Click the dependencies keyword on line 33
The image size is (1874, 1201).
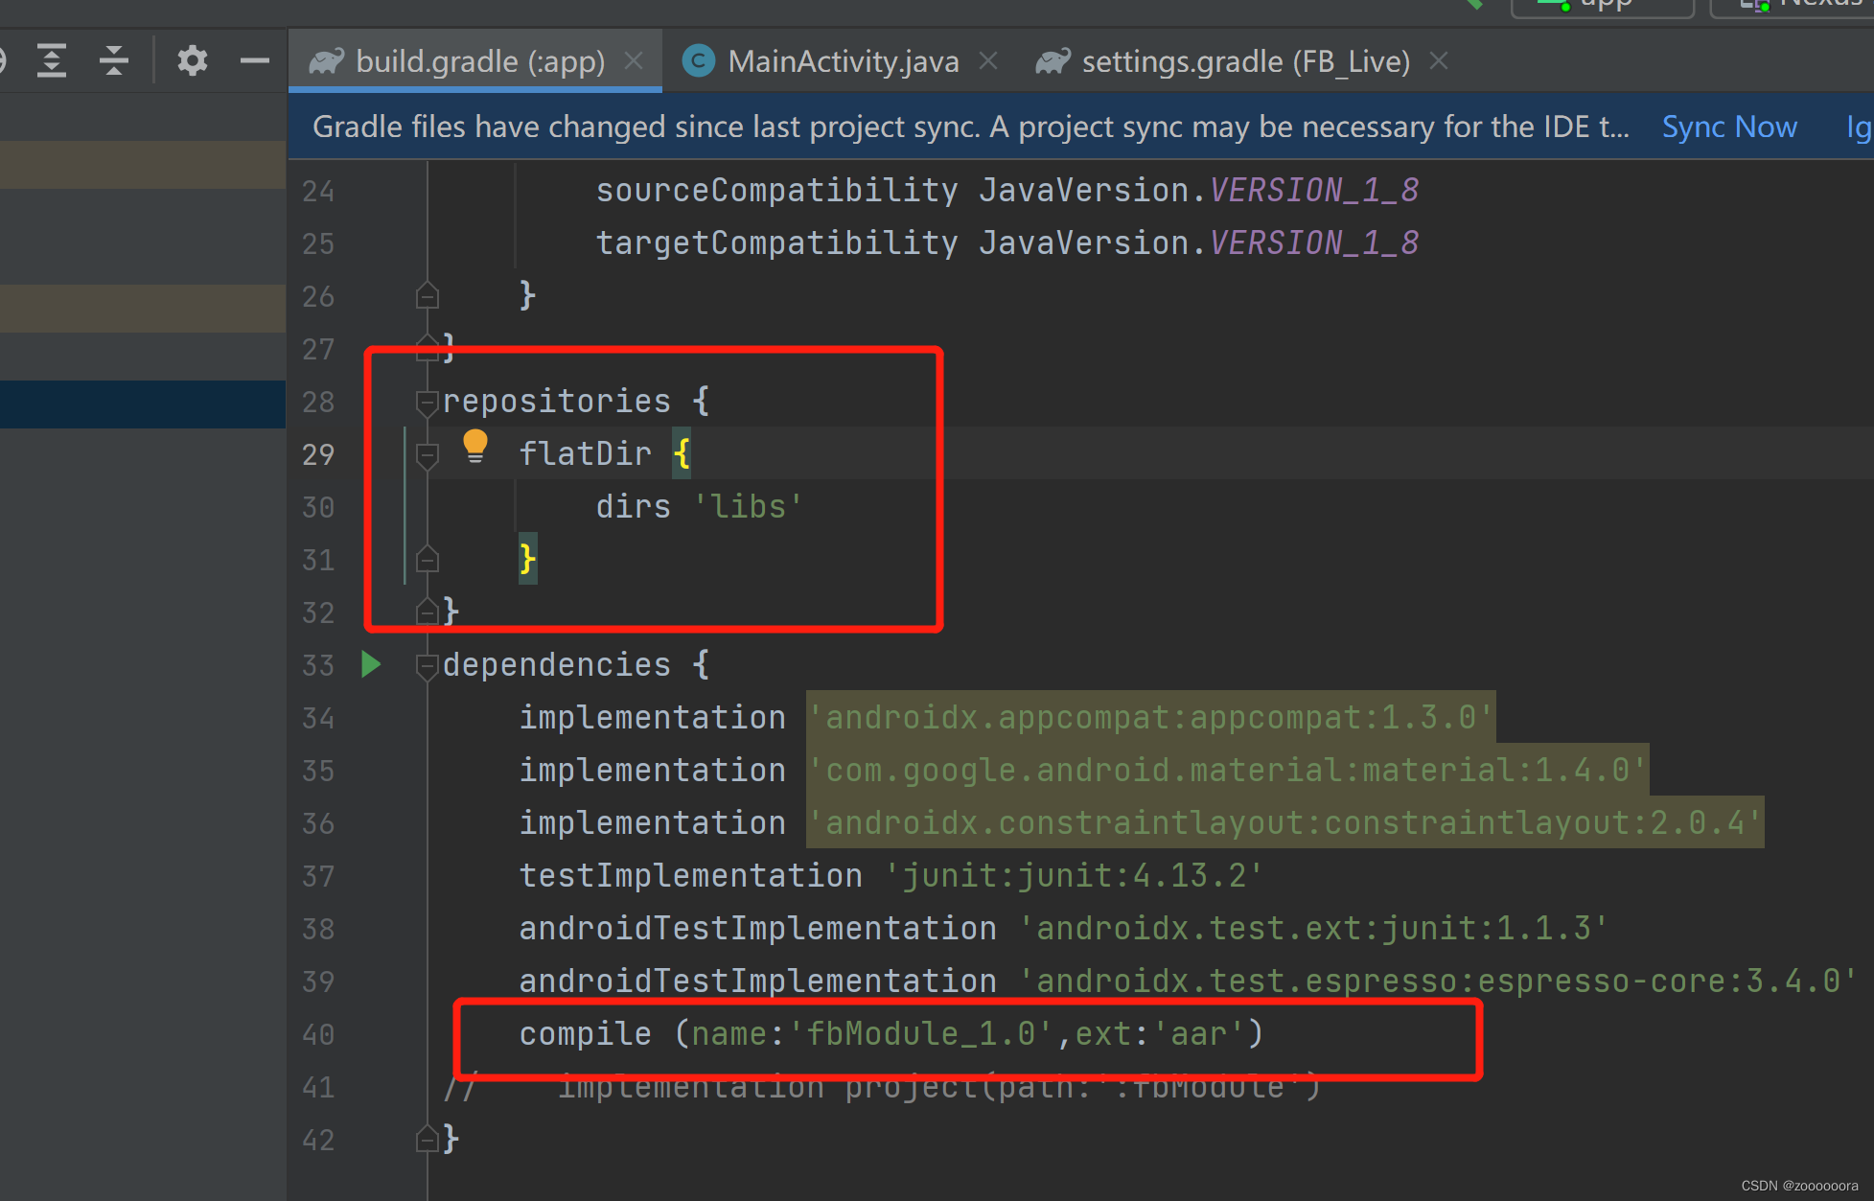click(557, 664)
